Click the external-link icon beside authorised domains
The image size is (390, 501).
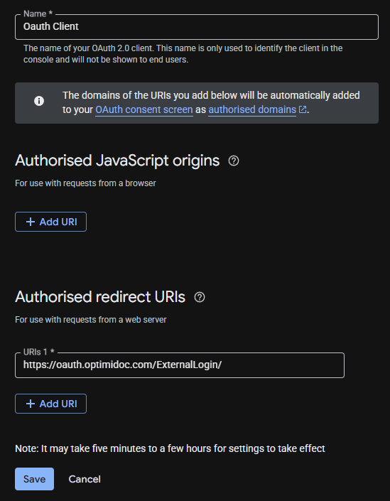tap(302, 109)
